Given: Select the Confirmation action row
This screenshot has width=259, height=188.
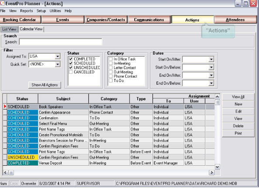Looking at the screenshot, I should tap(109, 118).
